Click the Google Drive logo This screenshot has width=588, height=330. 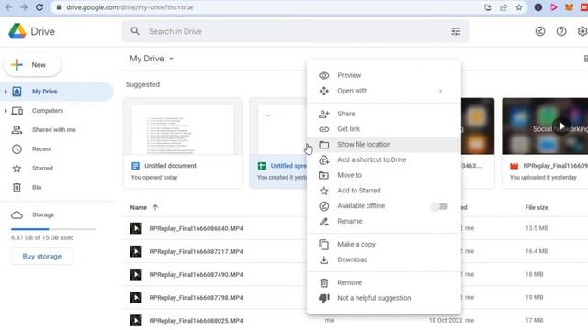tap(17, 31)
